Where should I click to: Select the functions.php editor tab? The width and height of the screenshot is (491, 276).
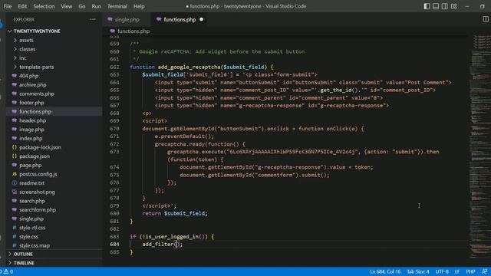tap(180, 19)
